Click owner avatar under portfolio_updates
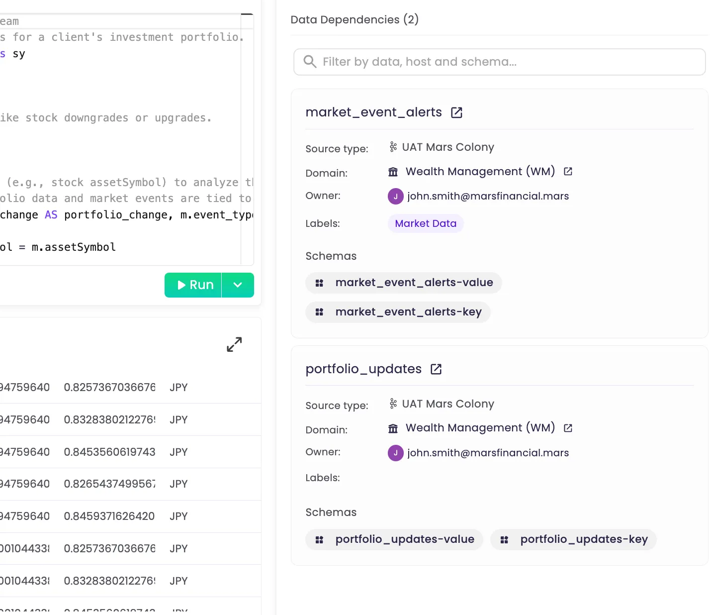The image size is (712, 615). click(395, 453)
